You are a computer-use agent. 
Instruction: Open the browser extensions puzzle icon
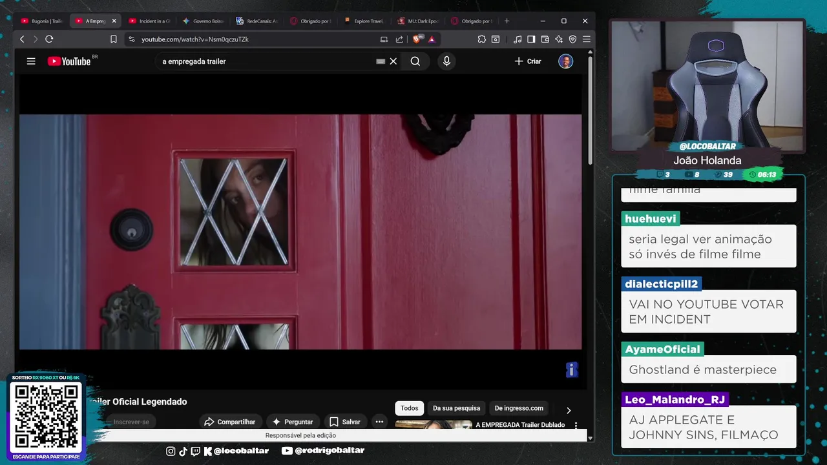coord(482,39)
